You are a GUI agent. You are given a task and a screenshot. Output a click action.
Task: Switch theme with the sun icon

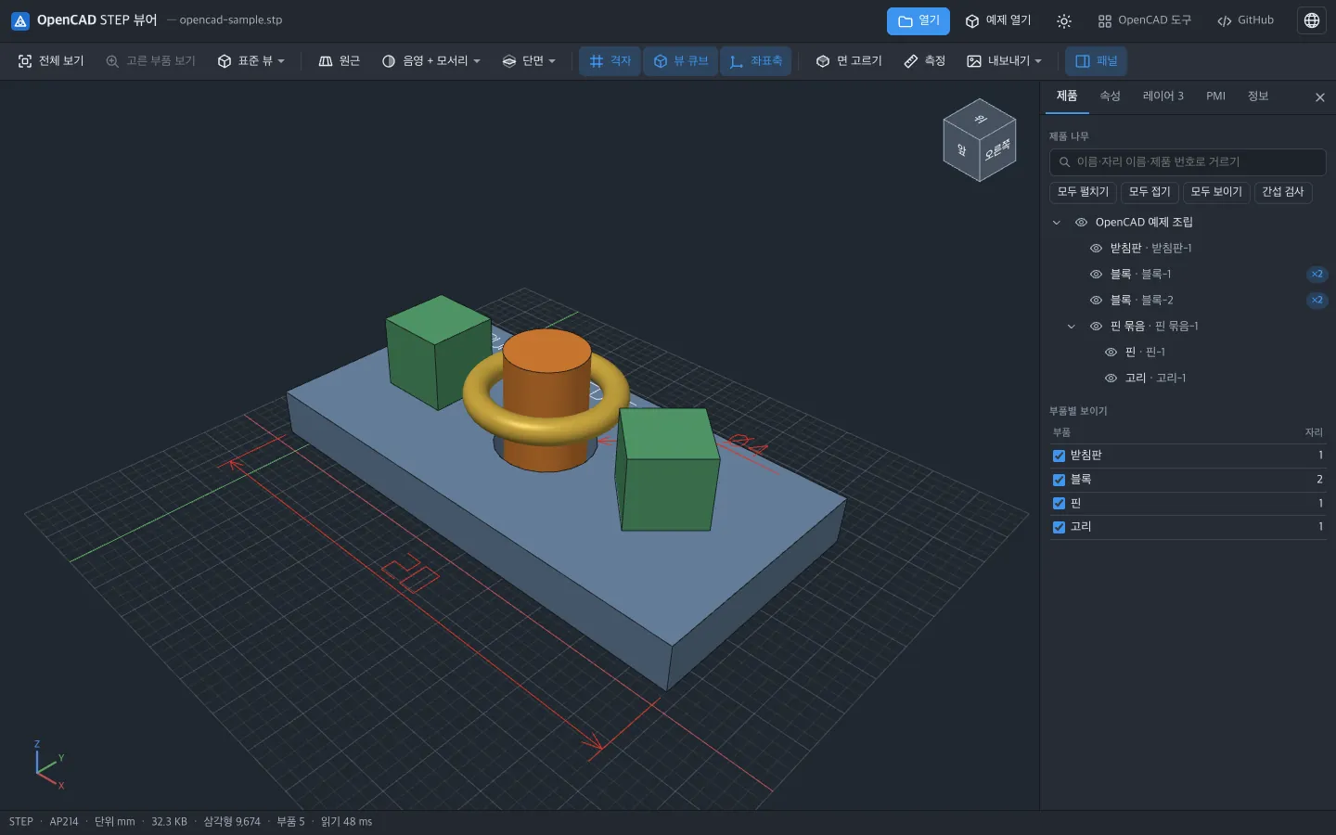click(1064, 20)
